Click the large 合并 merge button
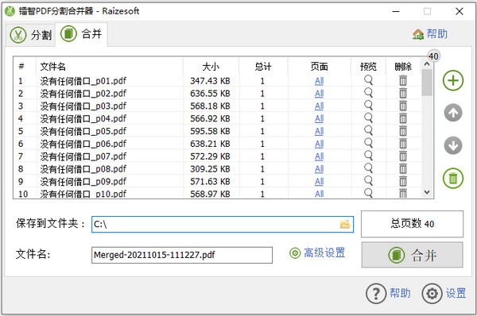477x316 pixels. tap(412, 255)
